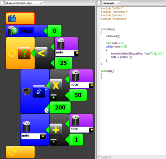Switch to main.pde tab
The height and width of the screenshot is (159, 166).
[x=109, y=3]
